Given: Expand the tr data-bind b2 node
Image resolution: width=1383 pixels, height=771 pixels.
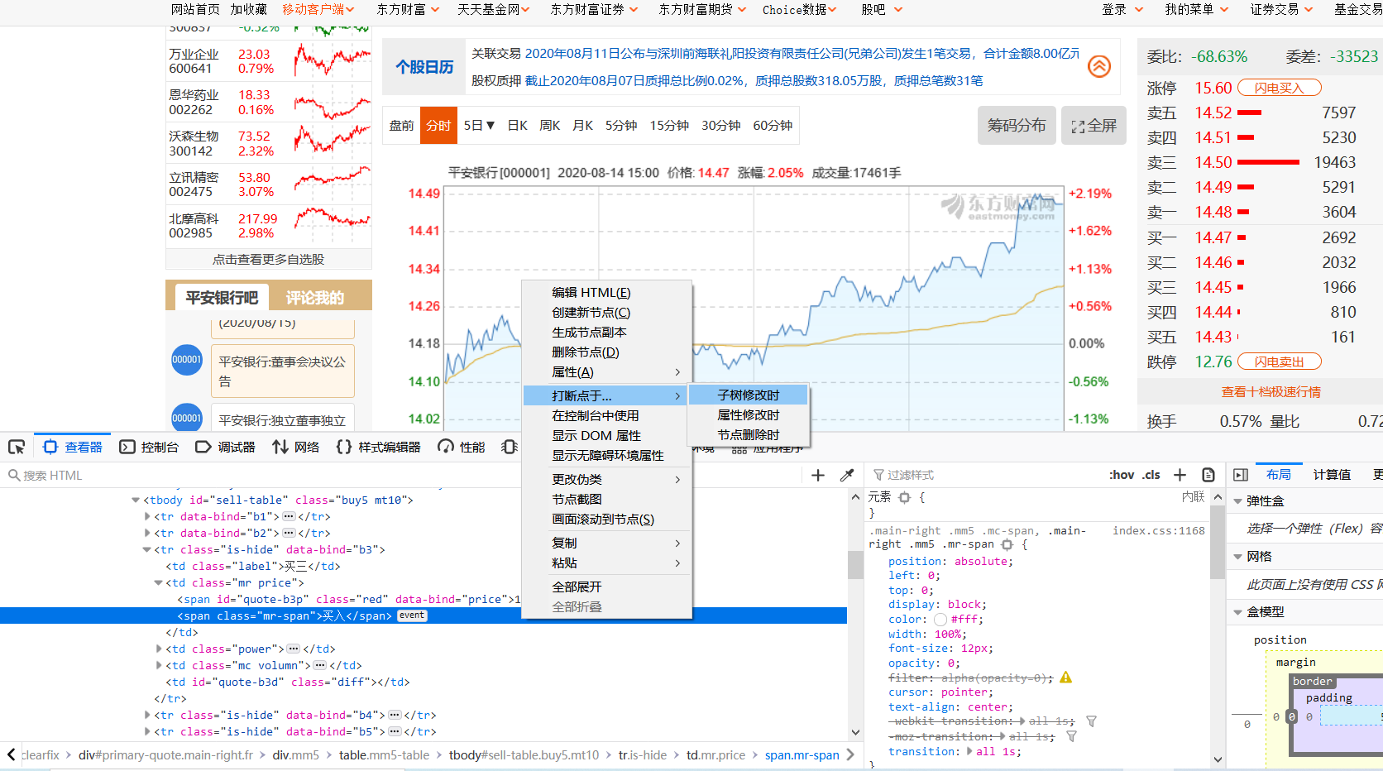Looking at the screenshot, I should click(x=147, y=533).
